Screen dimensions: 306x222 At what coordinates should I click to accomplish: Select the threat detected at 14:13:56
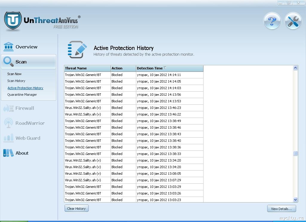click(134, 95)
